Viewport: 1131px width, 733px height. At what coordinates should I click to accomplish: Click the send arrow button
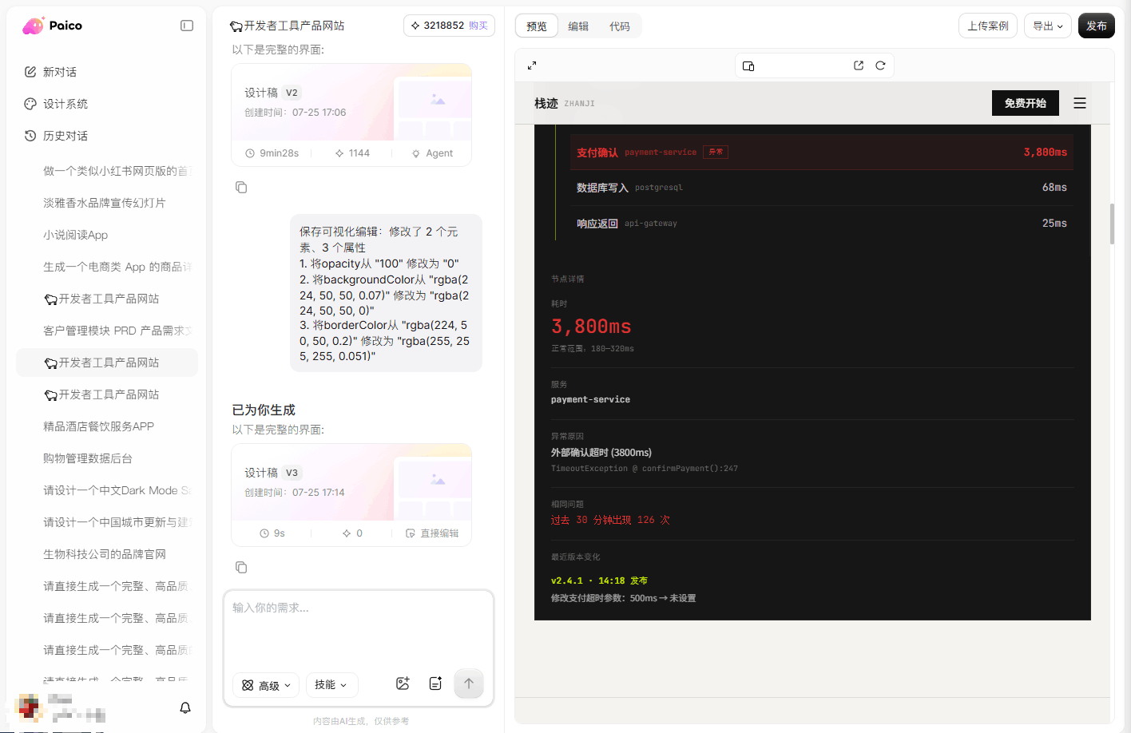coord(469,683)
